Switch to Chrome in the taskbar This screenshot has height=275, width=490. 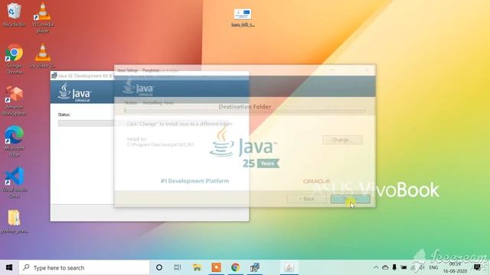[235, 267]
